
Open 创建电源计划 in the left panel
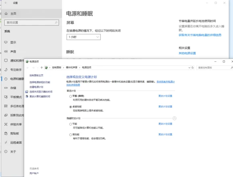(x=37, y=87)
